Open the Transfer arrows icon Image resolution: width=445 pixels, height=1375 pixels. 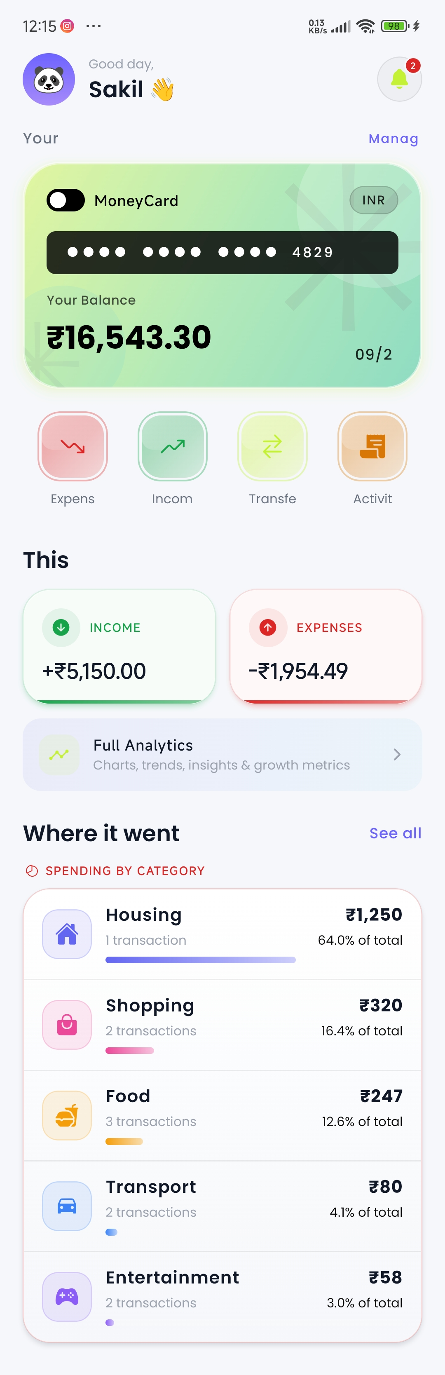272,446
